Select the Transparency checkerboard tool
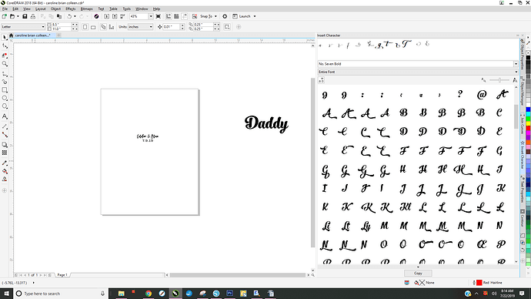531x299 pixels. tap(5, 153)
